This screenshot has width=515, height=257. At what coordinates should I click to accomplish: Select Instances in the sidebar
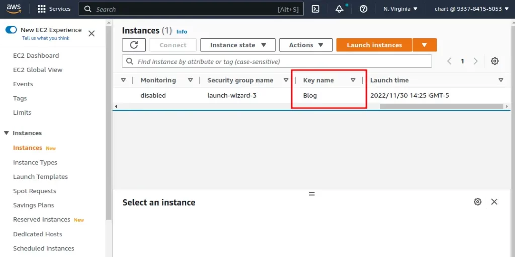coord(27,148)
